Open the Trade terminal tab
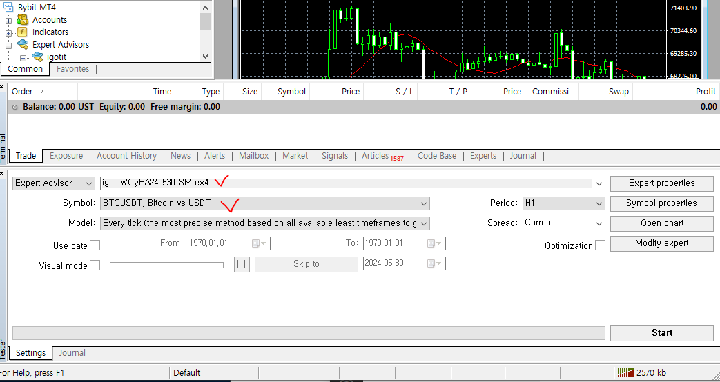The width and height of the screenshot is (720, 382). point(26,155)
